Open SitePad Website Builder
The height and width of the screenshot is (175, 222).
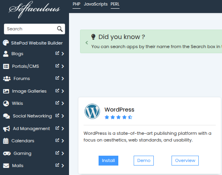[37, 43]
